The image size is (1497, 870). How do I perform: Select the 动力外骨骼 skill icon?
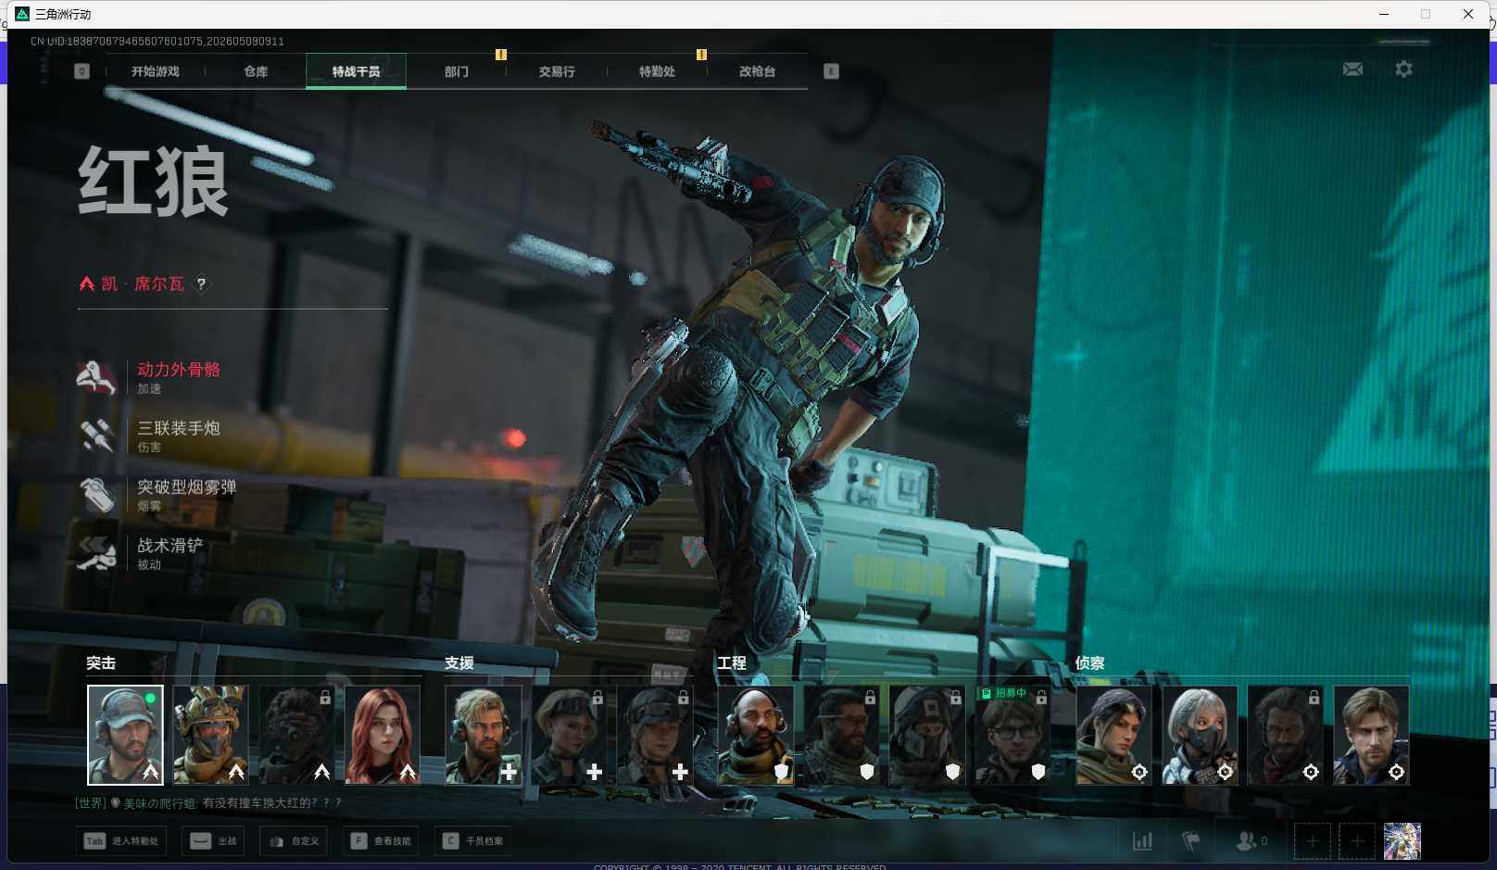[97, 377]
